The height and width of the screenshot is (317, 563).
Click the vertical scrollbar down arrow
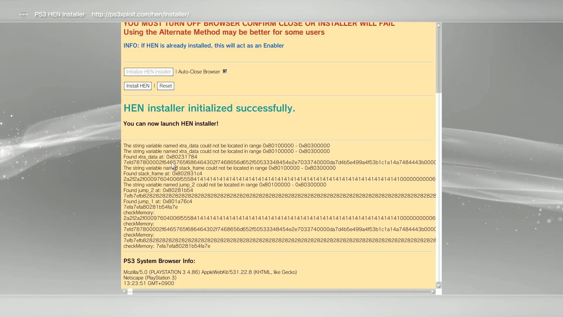point(439,285)
